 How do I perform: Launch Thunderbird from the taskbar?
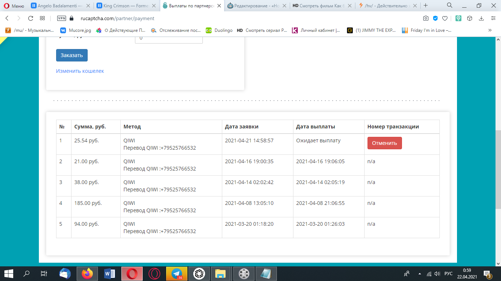(65, 273)
